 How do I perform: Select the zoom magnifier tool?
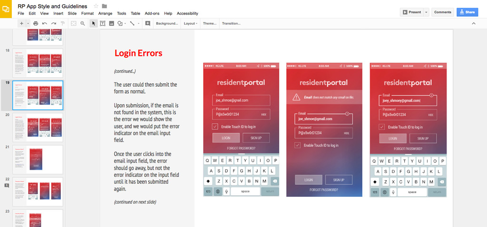click(83, 23)
